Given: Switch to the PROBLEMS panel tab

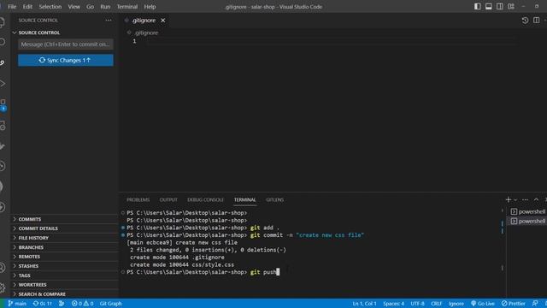Looking at the screenshot, I should [138, 199].
